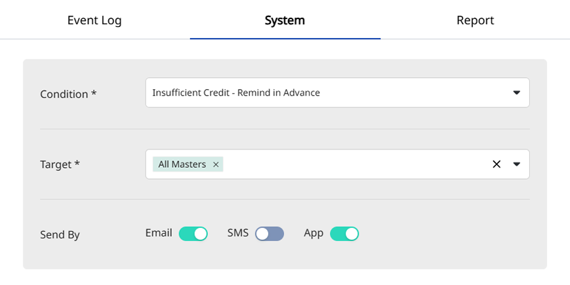This screenshot has height=285, width=570.
Task: Click the App label text
Action: [314, 233]
